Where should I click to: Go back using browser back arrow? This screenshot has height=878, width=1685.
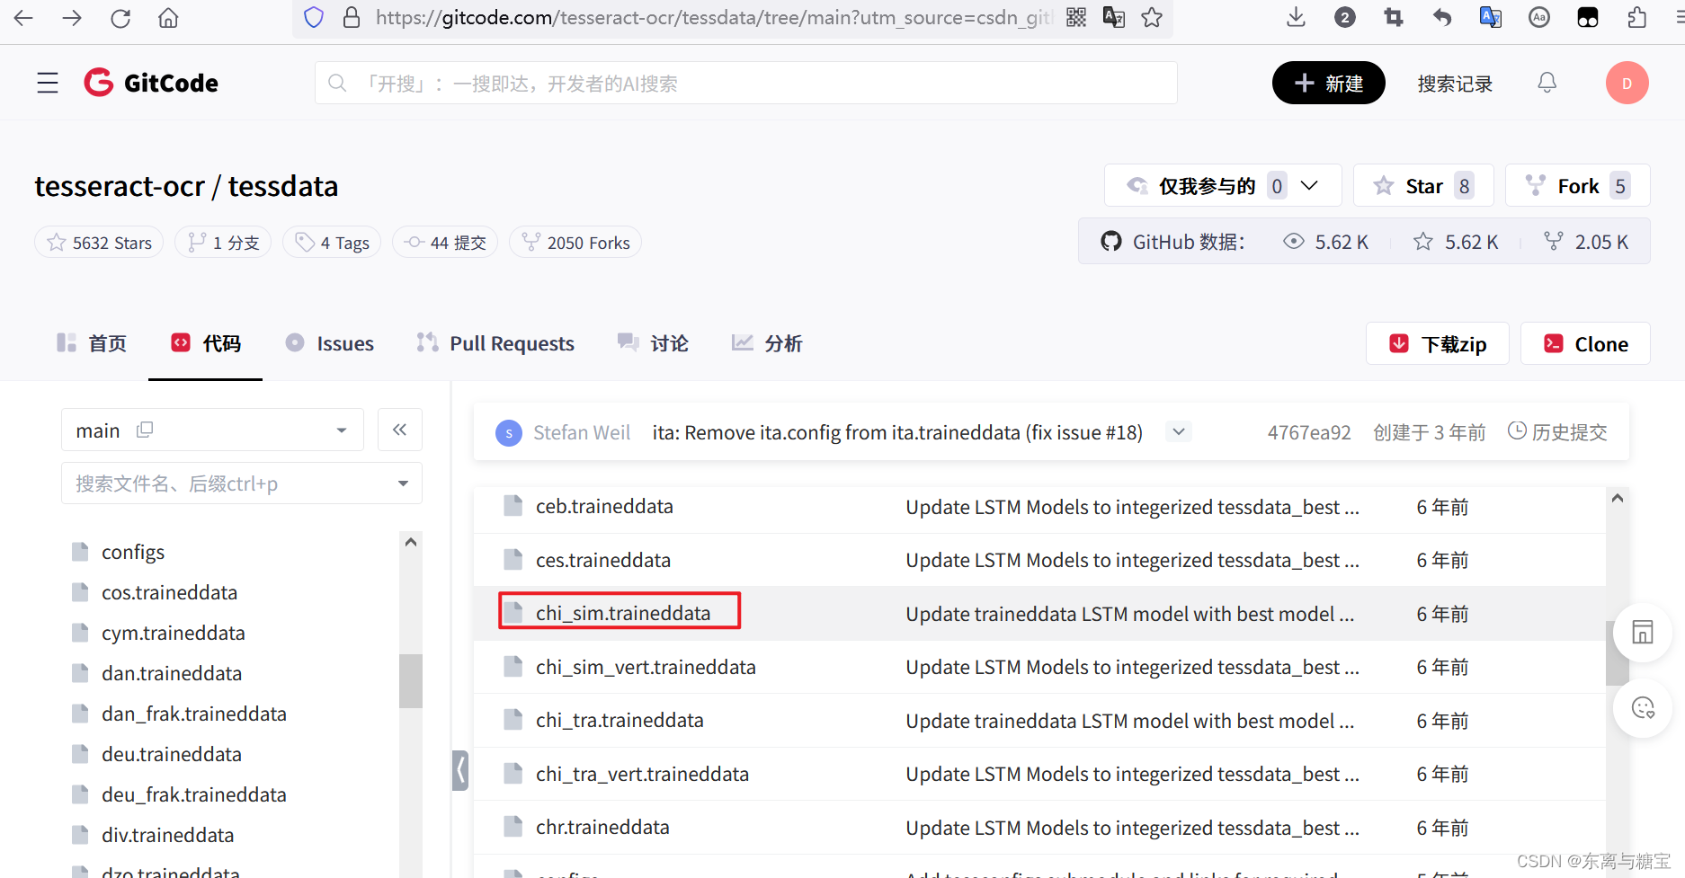click(x=23, y=18)
